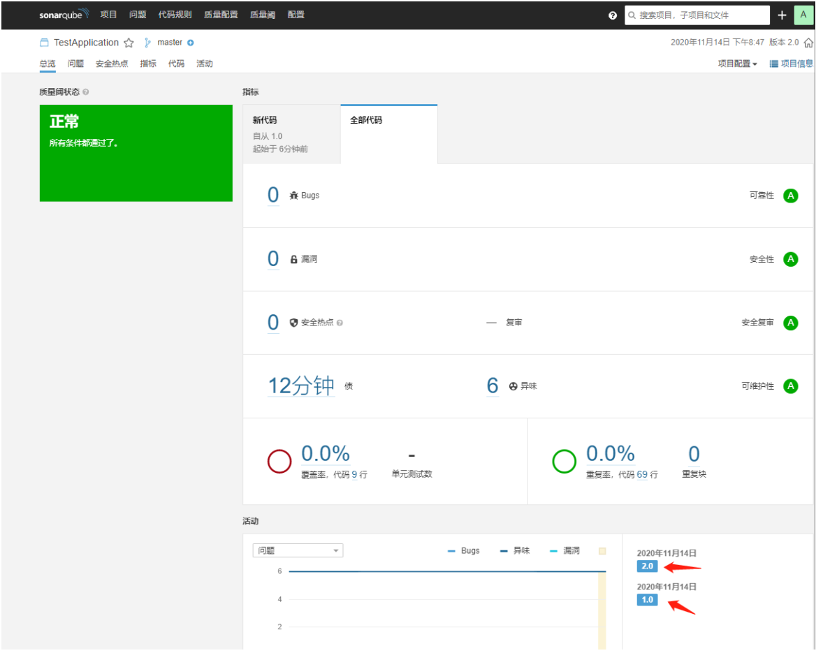
Task: Open the 代码规则 menu in top bar
Action: [175, 15]
